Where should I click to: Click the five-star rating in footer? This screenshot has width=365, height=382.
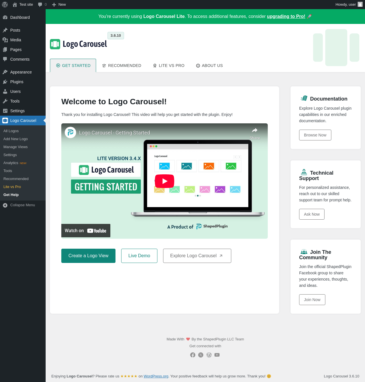(x=129, y=376)
